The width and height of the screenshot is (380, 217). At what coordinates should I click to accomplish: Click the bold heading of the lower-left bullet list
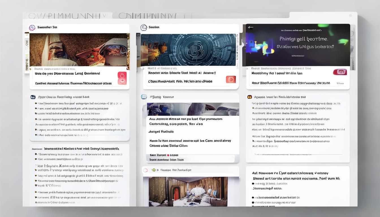[81, 149]
